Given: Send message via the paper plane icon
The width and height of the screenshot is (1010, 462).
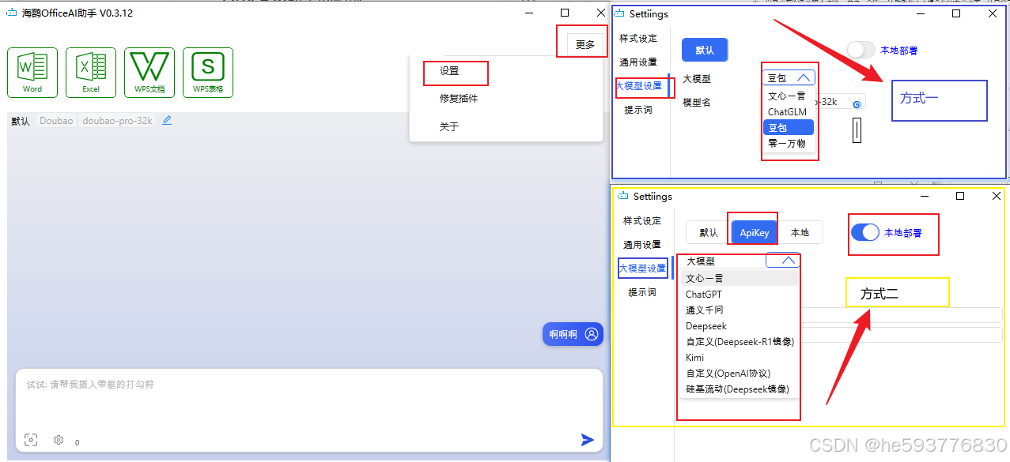Looking at the screenshot, I should pos(587,440).
